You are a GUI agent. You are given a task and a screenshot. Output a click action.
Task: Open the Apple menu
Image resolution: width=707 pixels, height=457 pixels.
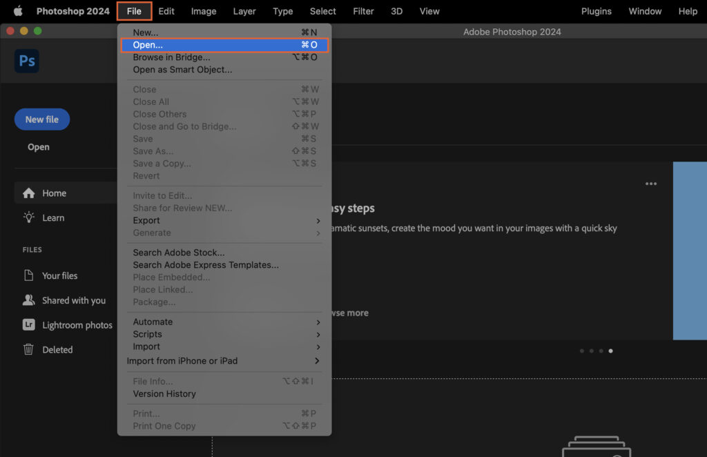pyautogui.click(x=17, y=11)
